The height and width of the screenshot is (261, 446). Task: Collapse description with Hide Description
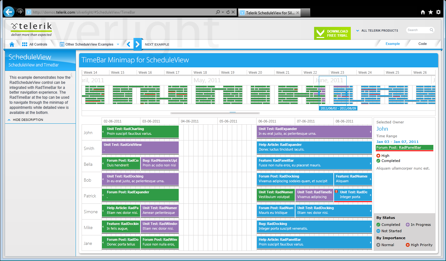click(25, 120)
